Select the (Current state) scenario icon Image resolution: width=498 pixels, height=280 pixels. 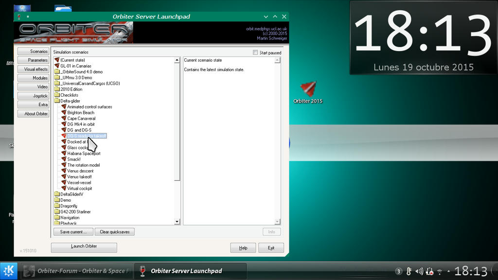(x=57, y=60)
